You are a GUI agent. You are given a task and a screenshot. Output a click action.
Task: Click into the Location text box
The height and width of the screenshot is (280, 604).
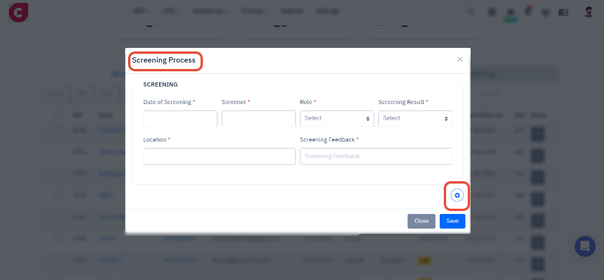[x=219, y=156]
